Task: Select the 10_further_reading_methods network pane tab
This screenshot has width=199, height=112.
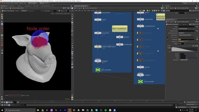Action: pyautogui.click(x=81, y=6)
